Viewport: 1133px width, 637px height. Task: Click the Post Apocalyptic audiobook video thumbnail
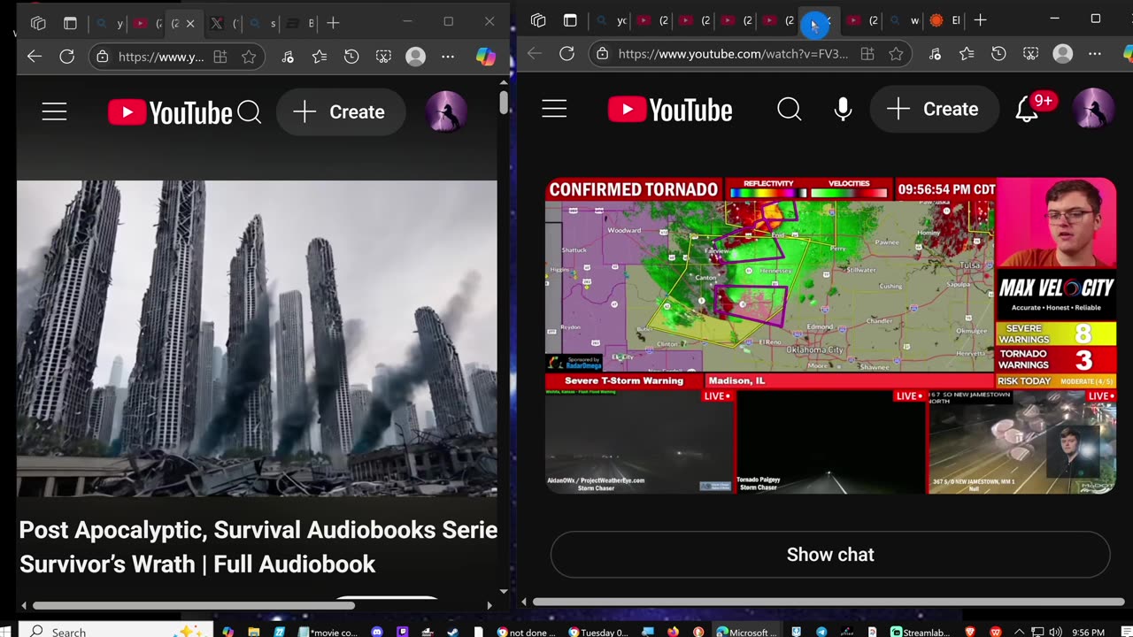click(257, 339)
